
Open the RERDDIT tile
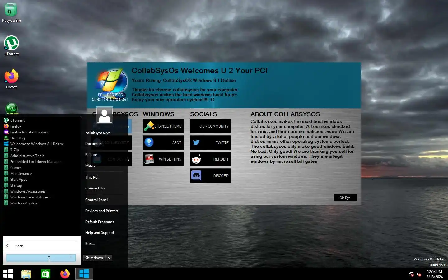tap(211, 159)
